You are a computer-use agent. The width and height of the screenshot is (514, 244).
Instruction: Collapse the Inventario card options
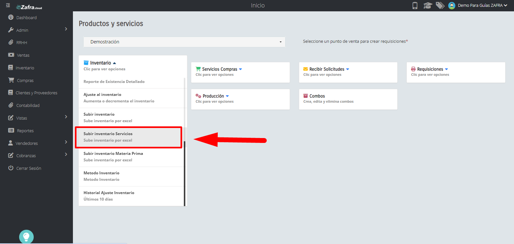[114, 63]
